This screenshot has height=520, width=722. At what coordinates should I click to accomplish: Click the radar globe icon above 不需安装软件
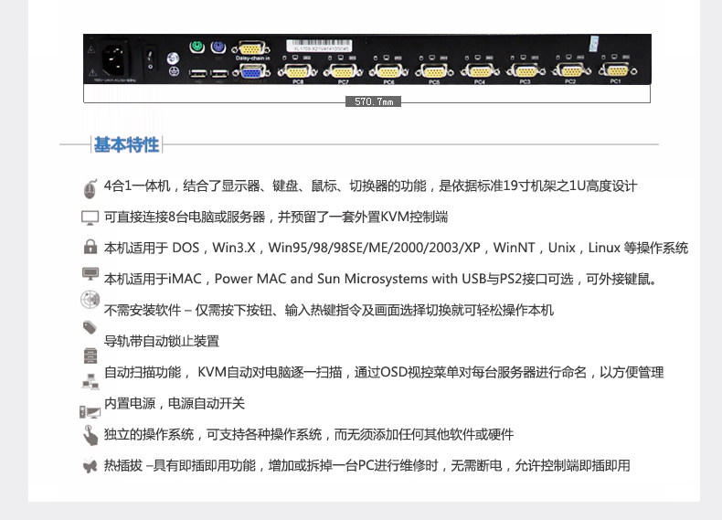(x=90, y=300)
